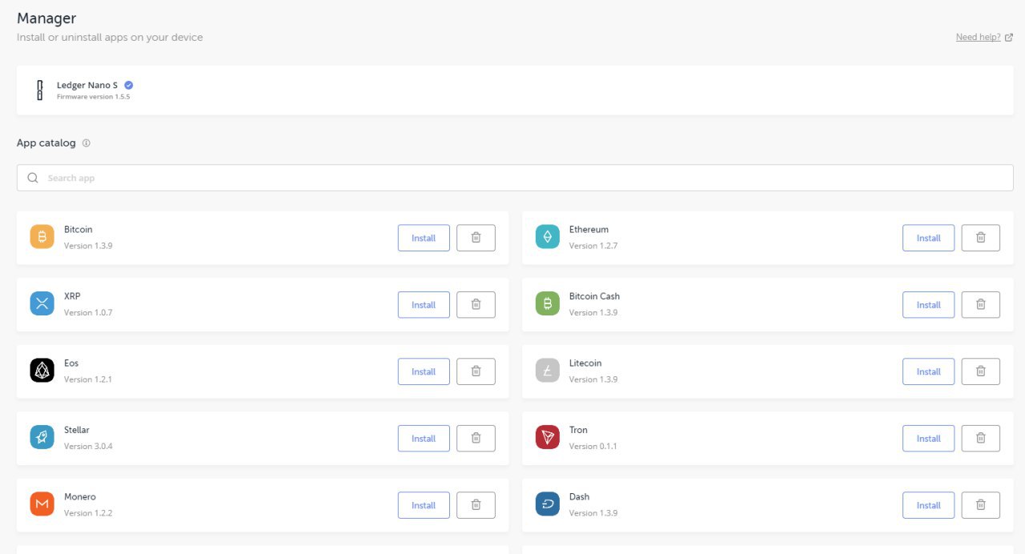The height and width of the screenshot is (554, 1025).
Task: Install the Monero app
Action: [424, 505]
